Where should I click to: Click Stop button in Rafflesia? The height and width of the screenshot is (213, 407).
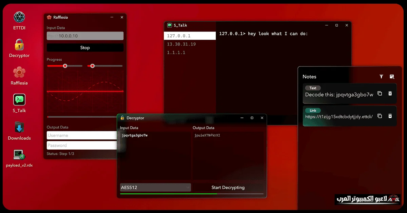click(x=85, y=48)
